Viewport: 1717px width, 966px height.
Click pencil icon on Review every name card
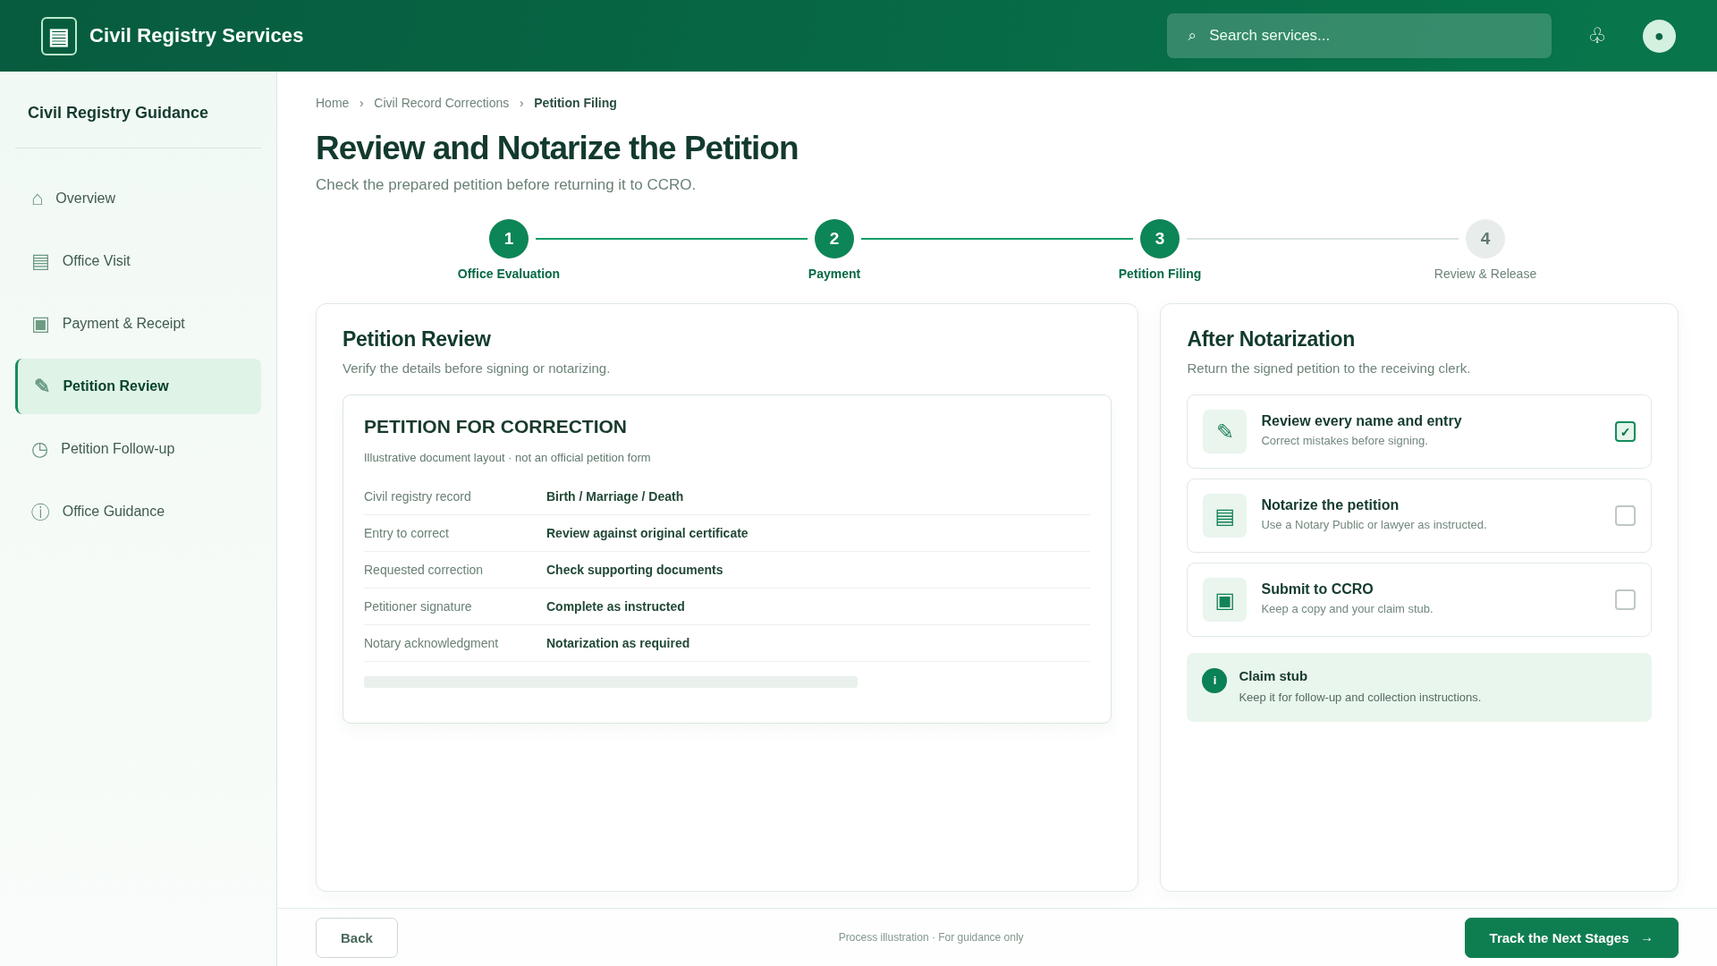click(1224, 431)
